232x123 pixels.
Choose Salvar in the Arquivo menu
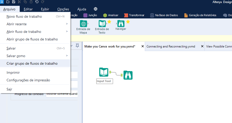click(x=35, y=48)
